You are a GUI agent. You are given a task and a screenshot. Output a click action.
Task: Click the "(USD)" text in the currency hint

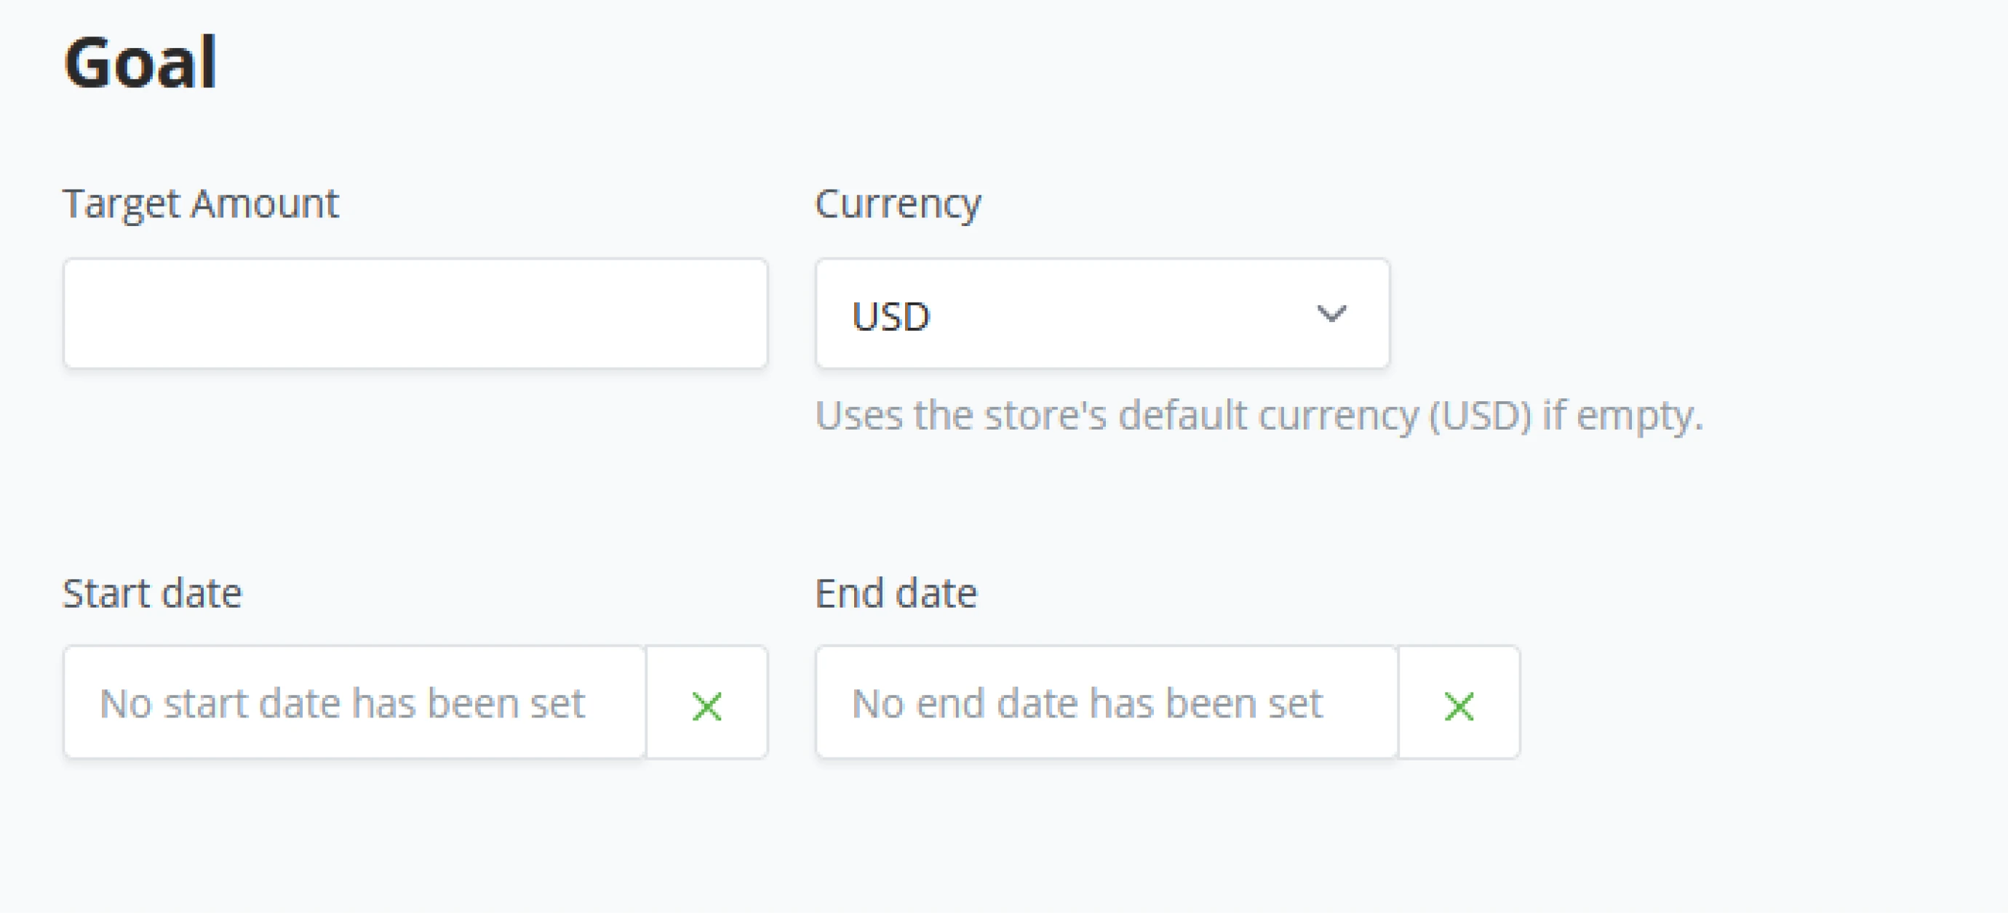[1481, 415]
